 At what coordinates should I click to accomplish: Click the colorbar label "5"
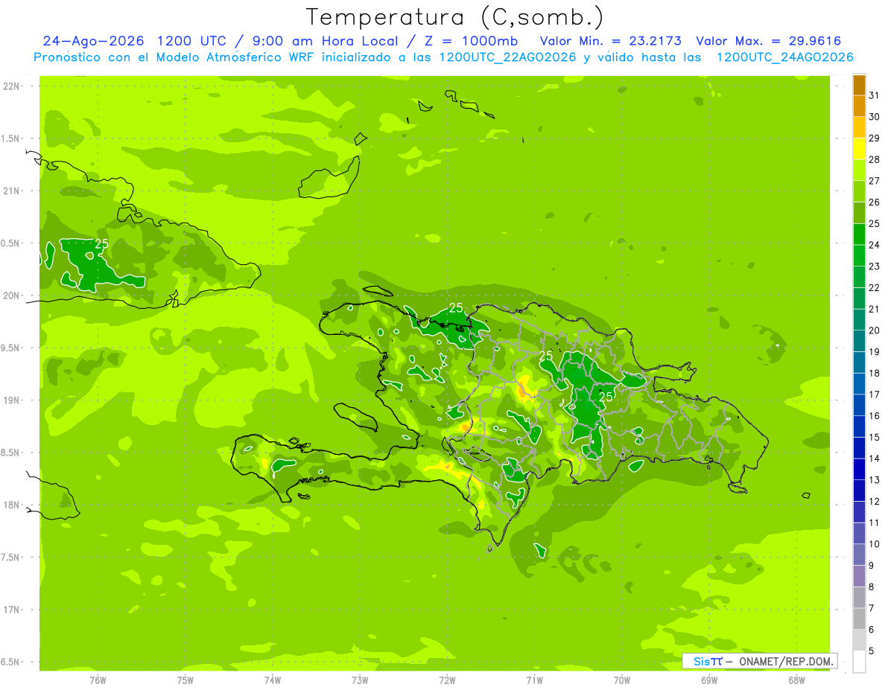coord(872,651)
